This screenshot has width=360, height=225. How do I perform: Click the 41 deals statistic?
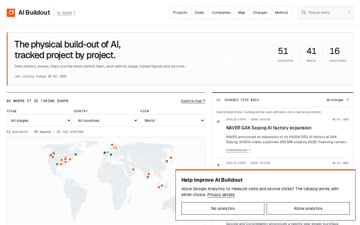pos(311,54)
